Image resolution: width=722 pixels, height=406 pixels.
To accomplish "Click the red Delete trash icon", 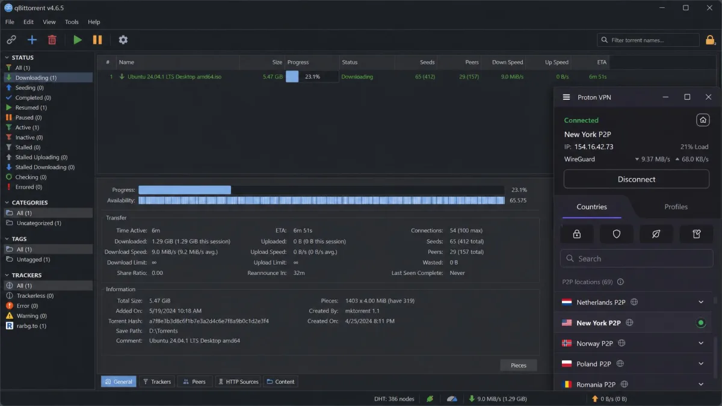I will pos(52,40).
